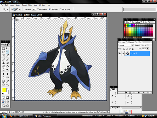Swap foreground and background colors
Screen dimensions: 157x118
click(8, 89)
